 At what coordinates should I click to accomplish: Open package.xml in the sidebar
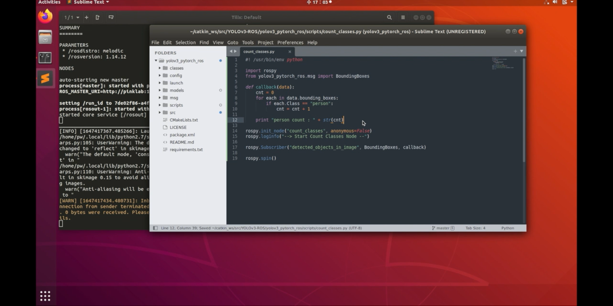pyautogui.click(x=182, y=135)
